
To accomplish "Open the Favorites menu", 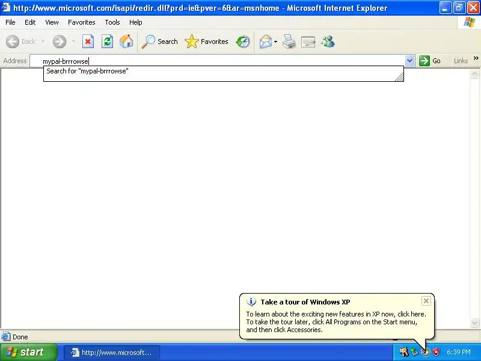I will click(82, 22).
